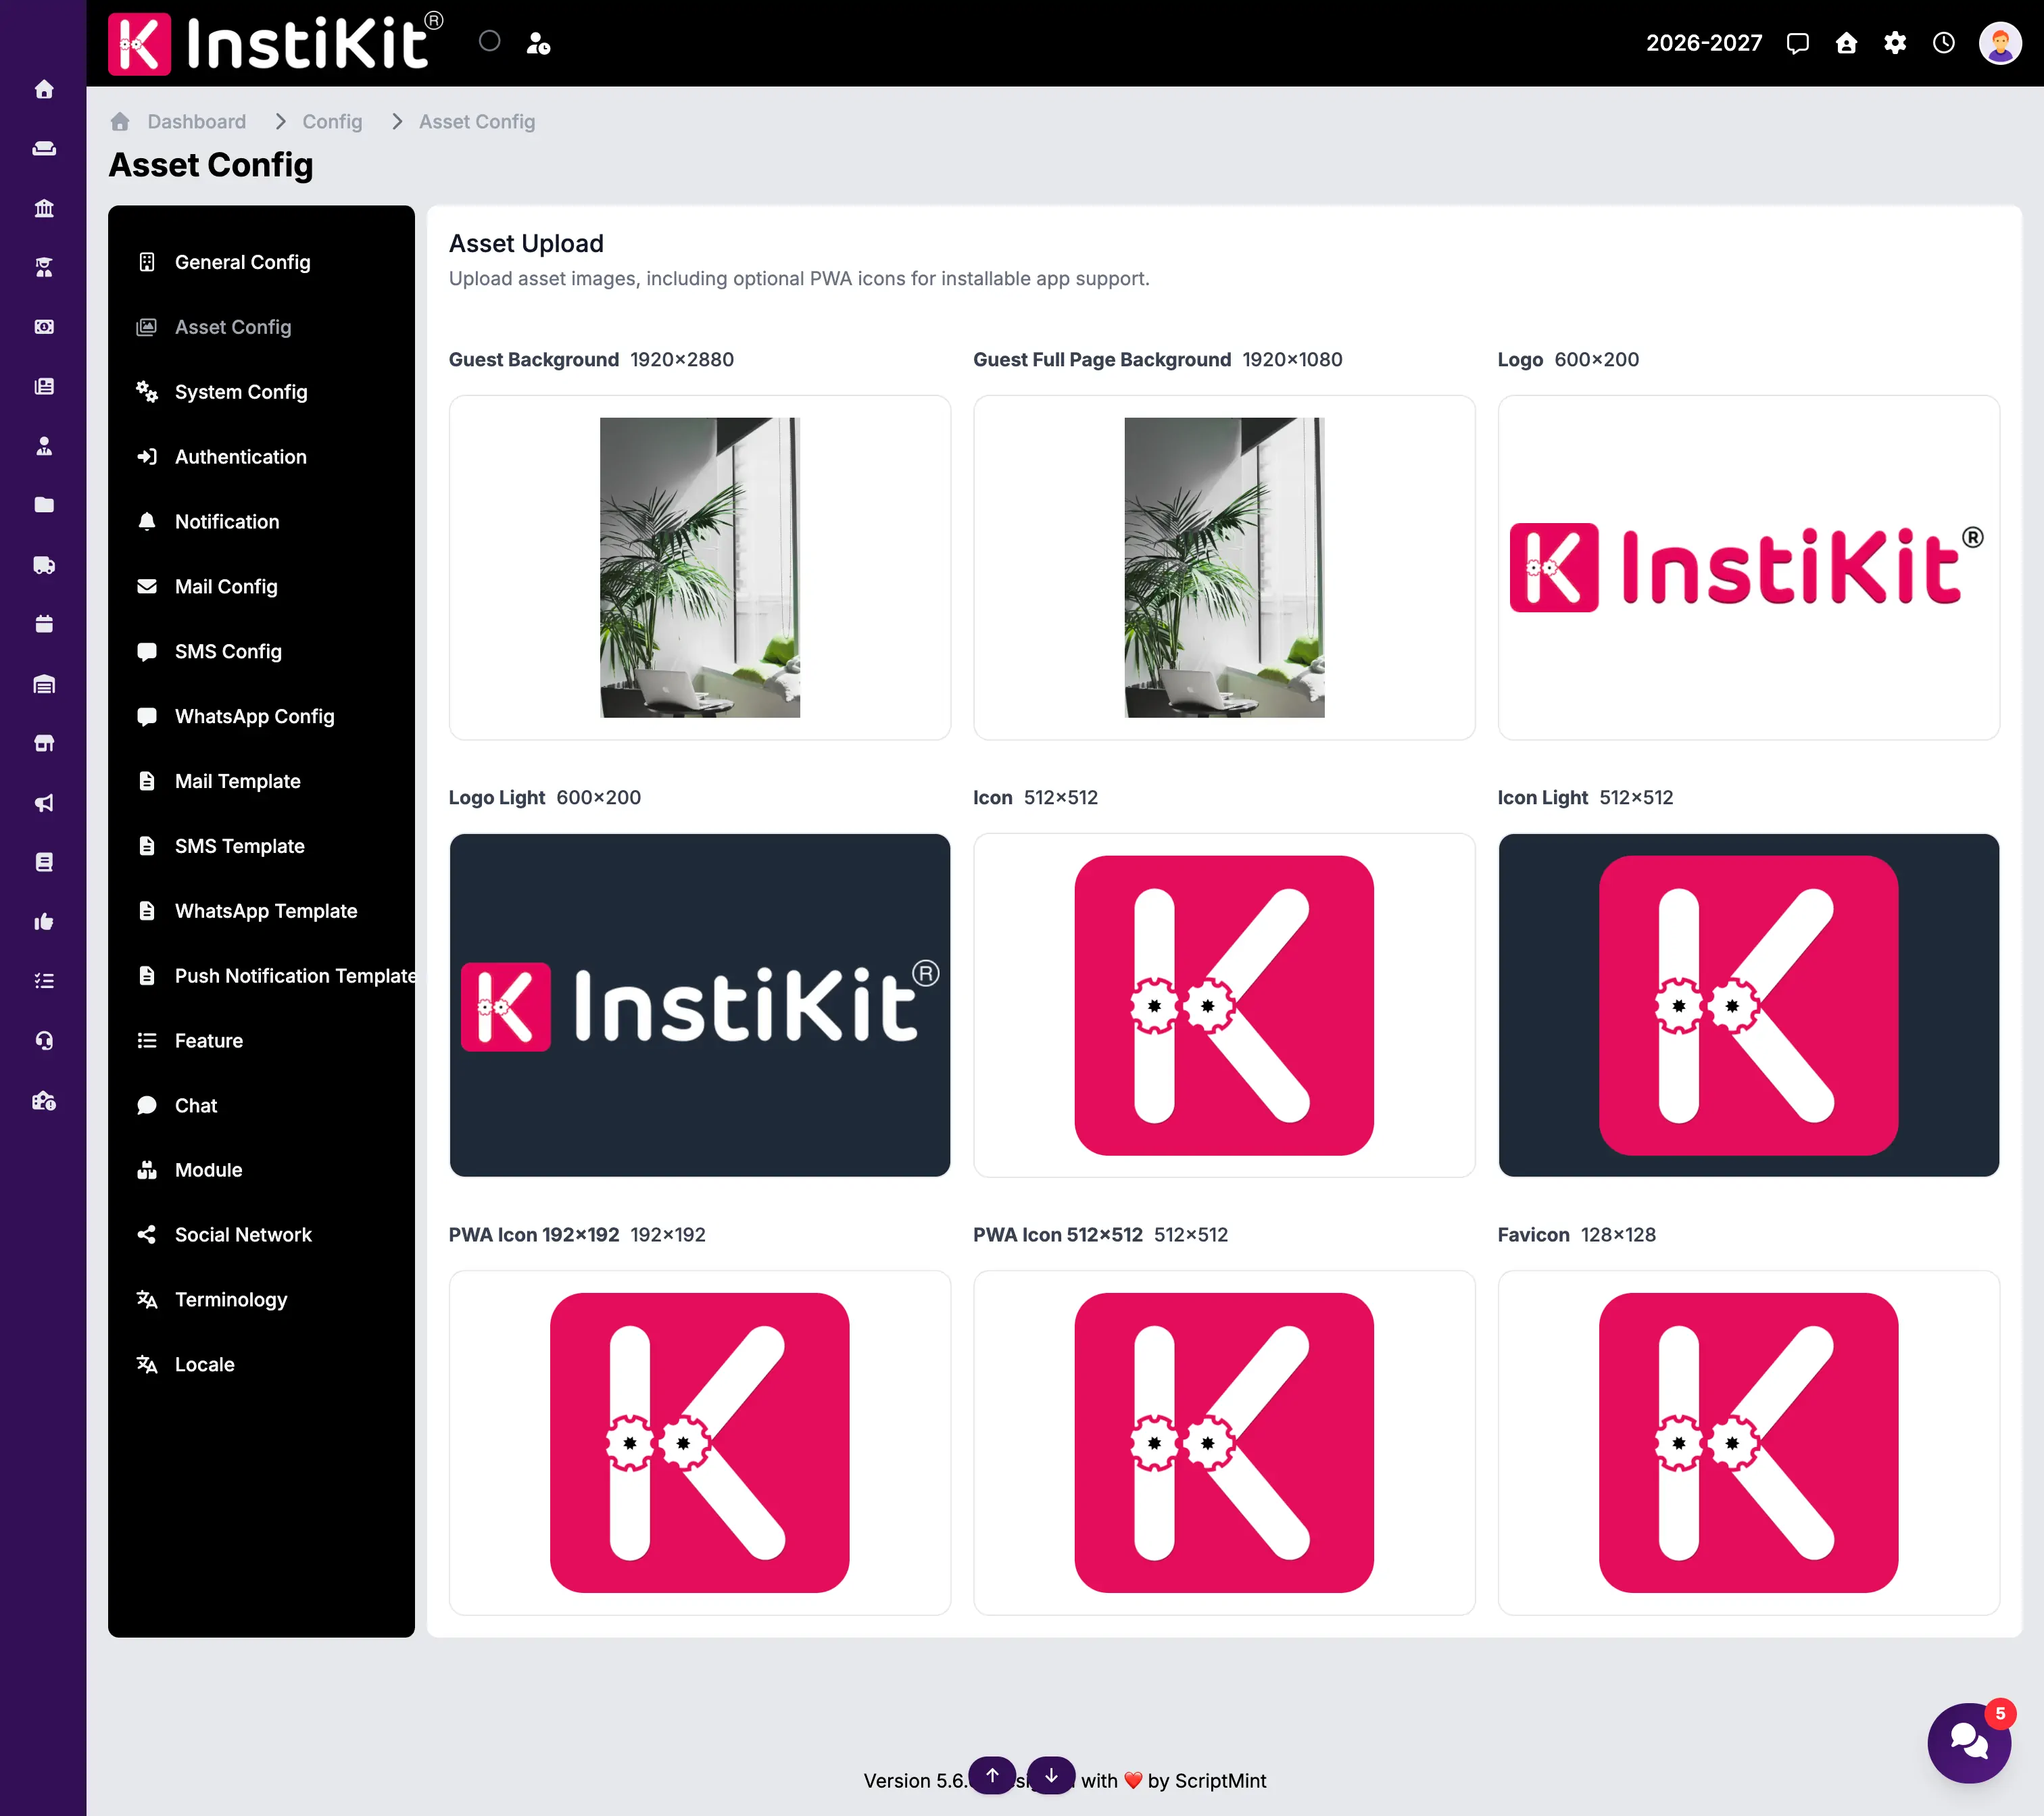Open the truck transport icon in sidebar
Screen dimensions: 2044x1816
[44, 565]
